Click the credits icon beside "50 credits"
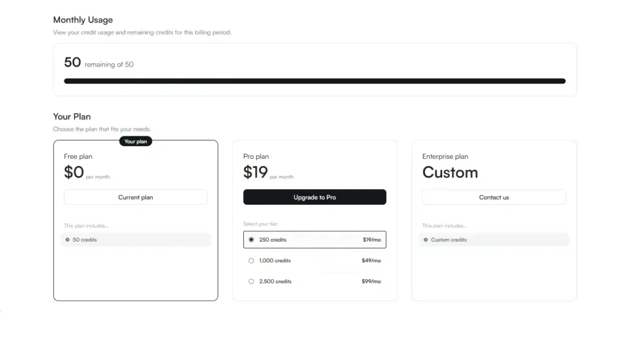621x349 pixels. [67, 240]
